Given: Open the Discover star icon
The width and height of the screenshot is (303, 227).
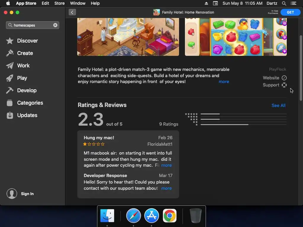Looking at the screenshot, I should (10, 41).
